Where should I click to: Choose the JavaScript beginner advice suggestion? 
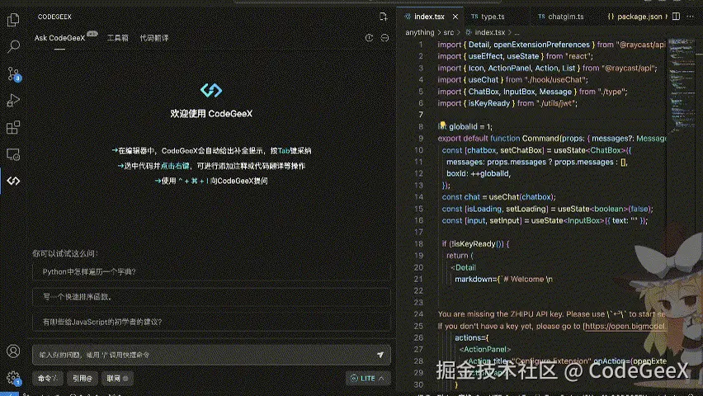tap(211, 322)
